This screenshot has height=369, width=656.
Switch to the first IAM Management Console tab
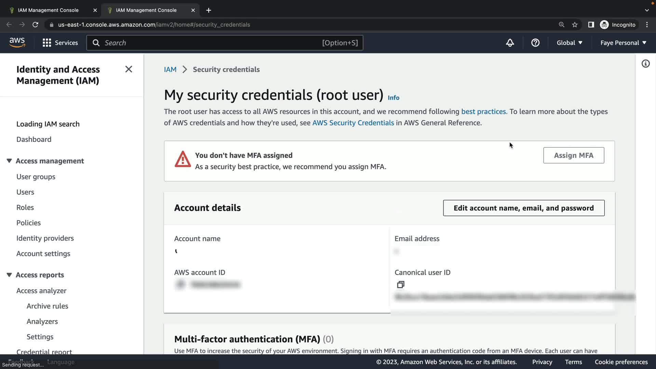click(x=48, y=10)
